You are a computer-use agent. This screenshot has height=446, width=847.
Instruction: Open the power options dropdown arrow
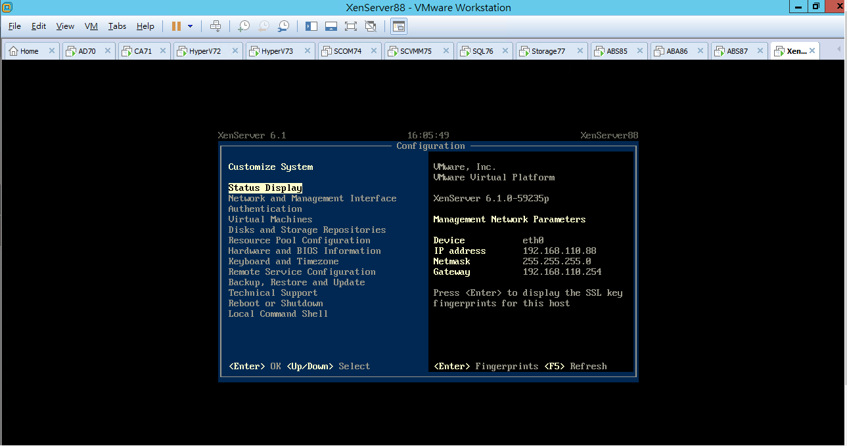point(190,26)
